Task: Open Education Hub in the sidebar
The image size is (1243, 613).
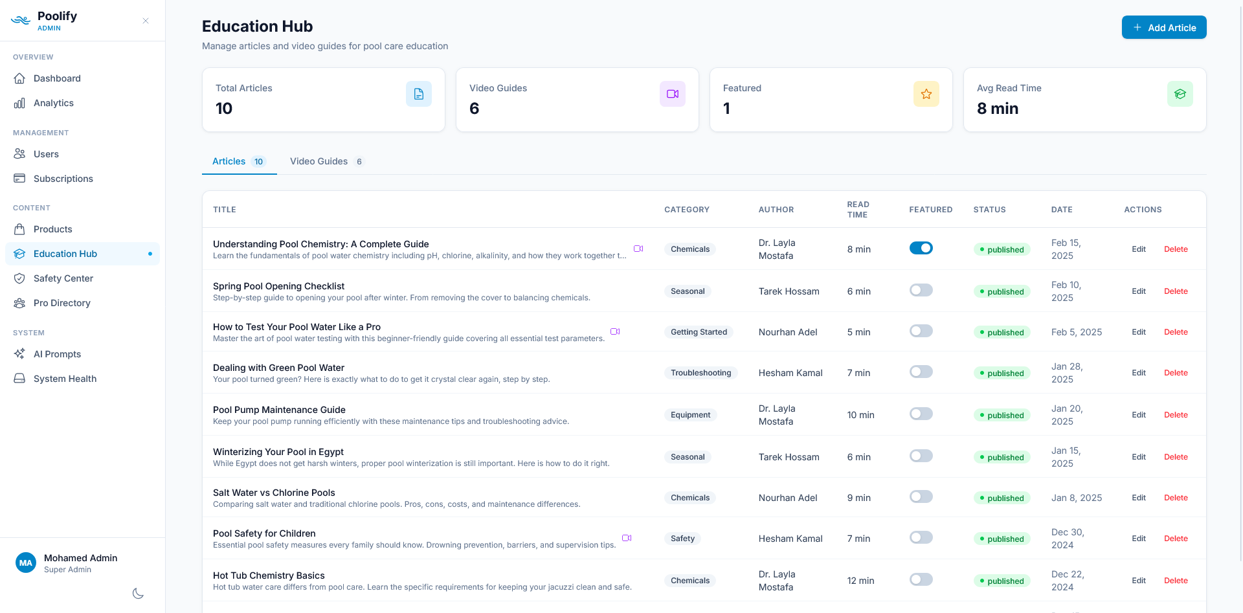Action: pos(82,254)
